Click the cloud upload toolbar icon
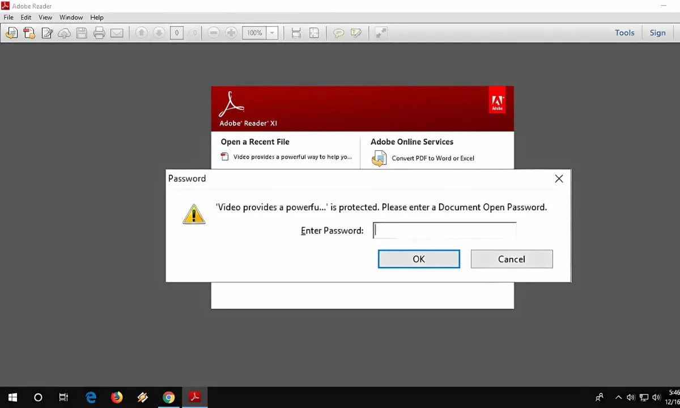The width and height of the screenshot is (680, 408). tap(65, 33)
